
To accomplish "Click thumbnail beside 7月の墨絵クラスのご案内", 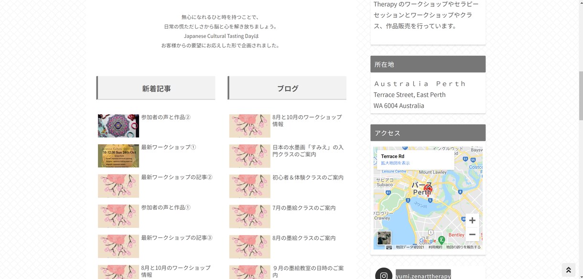I will [x=250, y=216].
